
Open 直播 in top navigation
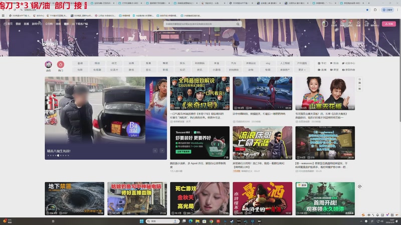pos(27,23)
